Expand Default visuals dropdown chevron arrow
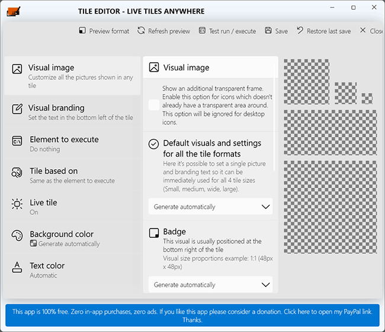 click(265, 207)
